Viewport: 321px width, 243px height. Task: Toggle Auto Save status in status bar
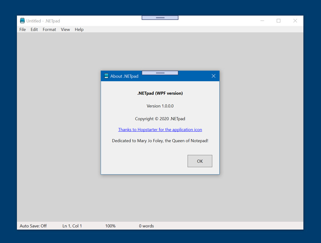point(33,226)
